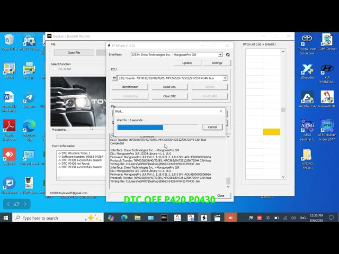339x254 pixels.
Task: Close the Wait dialog with X
Action: (221, 111)
